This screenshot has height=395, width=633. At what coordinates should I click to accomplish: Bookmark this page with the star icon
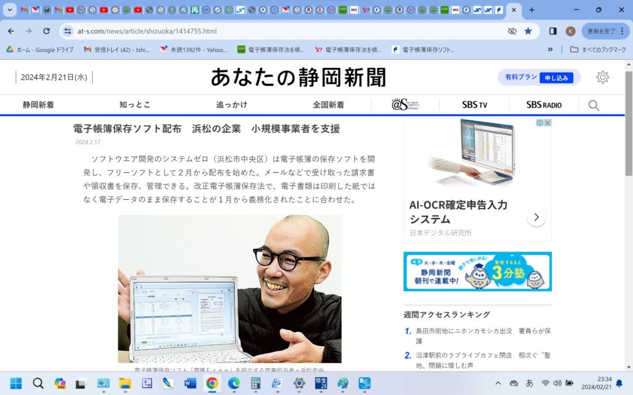pos(528,31)
